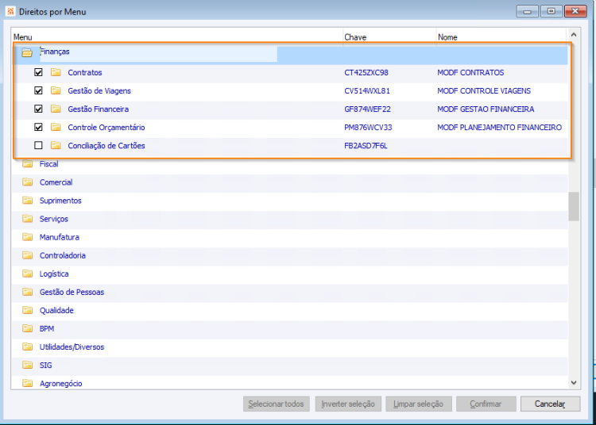596x425 pixels.
Task: Click the Logística folder icon
Action: click(27, 274)
